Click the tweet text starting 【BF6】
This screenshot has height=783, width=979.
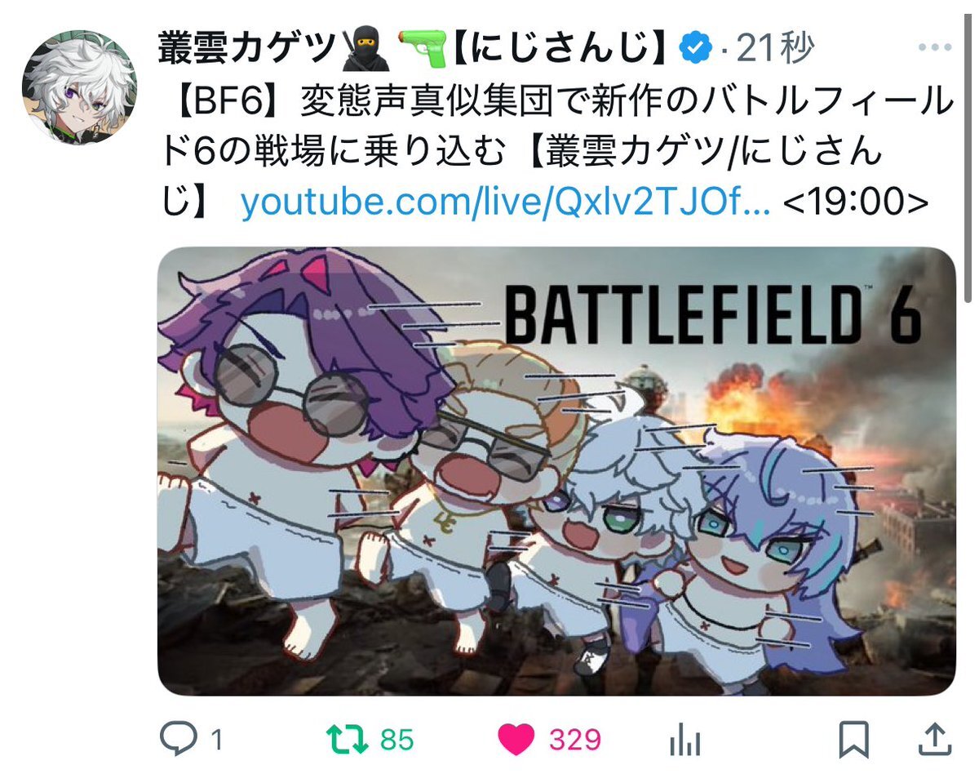click(555, 153)
